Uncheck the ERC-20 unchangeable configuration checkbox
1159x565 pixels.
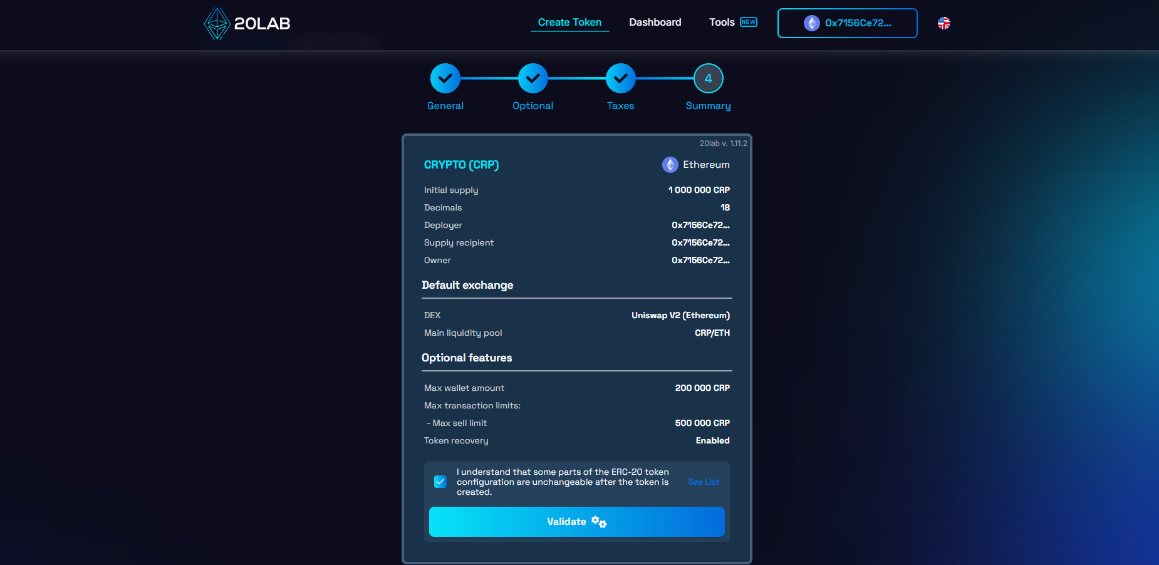pos(440,482)
